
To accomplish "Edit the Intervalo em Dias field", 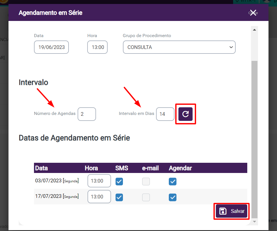I will [165, 114].
